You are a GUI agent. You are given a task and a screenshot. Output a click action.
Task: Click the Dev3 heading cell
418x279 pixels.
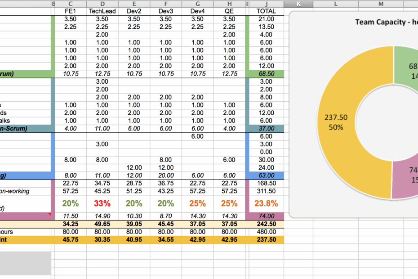point(166,11)
